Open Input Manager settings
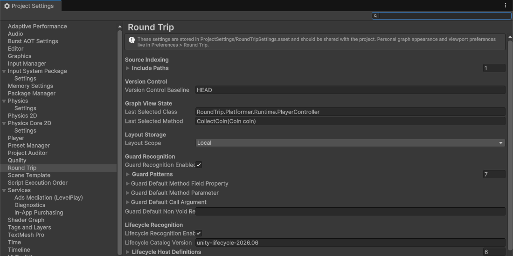 [27, 63]
